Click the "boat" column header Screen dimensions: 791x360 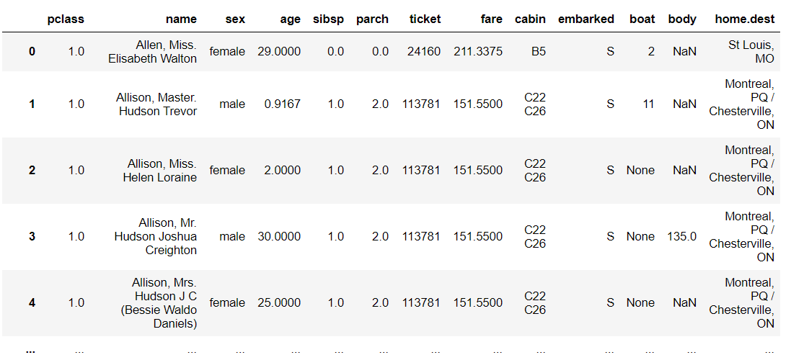(641, 19)
